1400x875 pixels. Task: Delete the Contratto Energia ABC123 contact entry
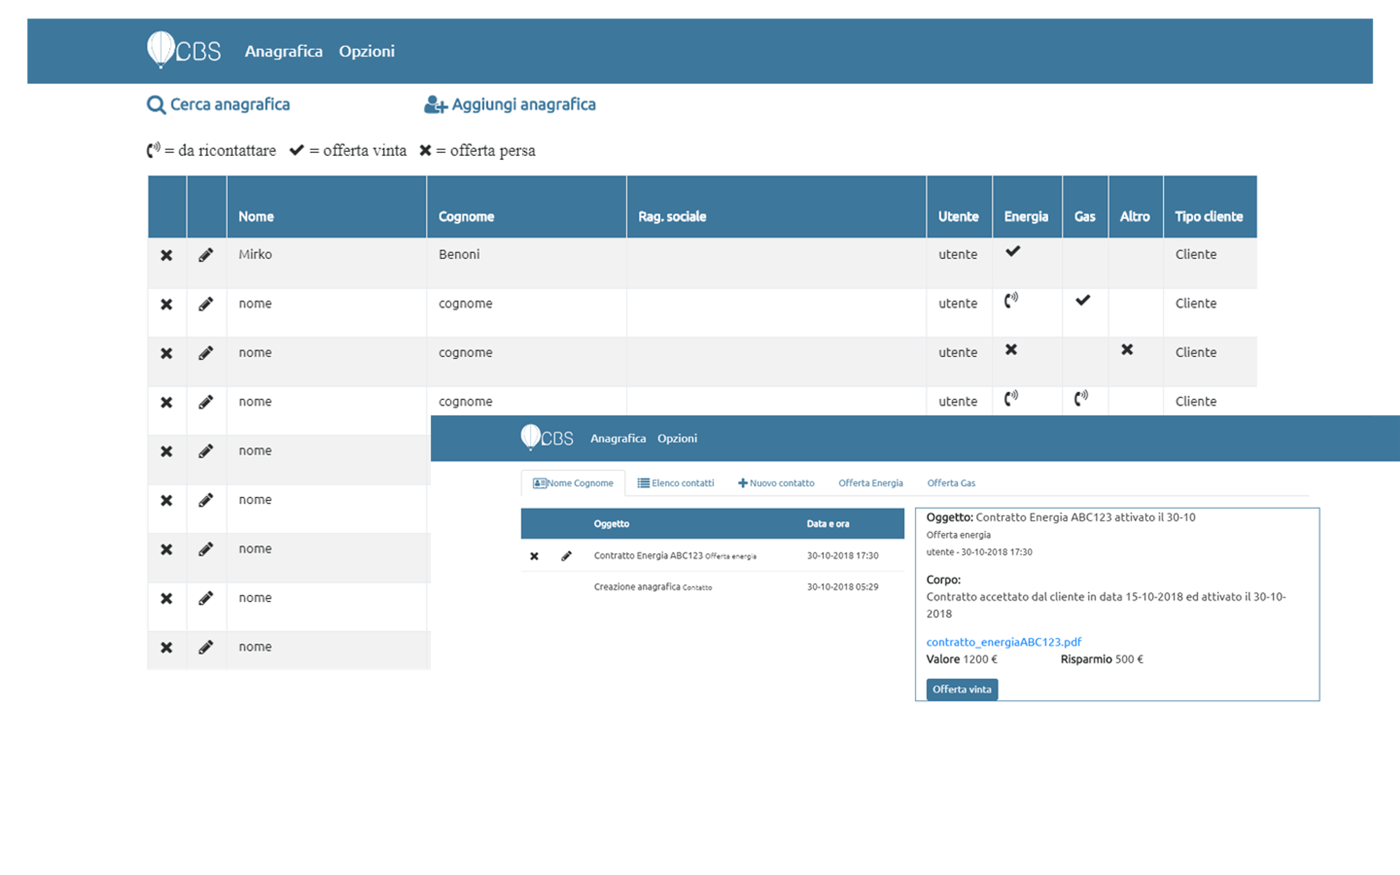[x=534, y=556]
